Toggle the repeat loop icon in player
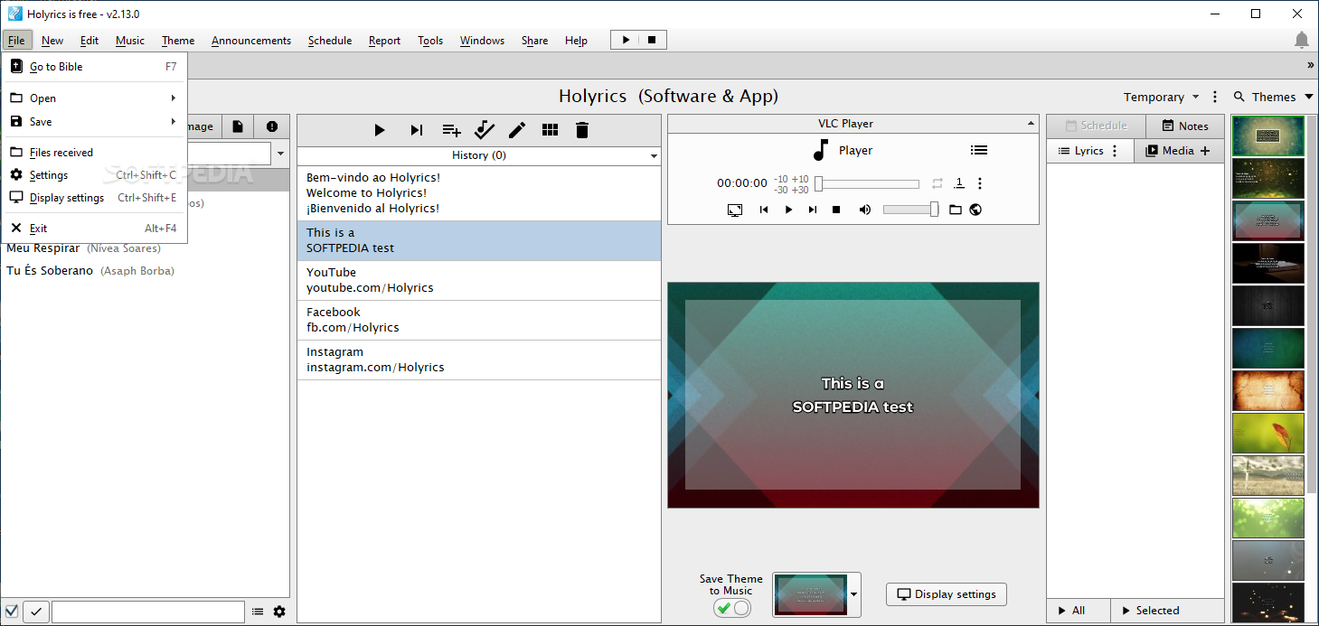Viewport: 1319px width, 626px height. click(937, 183)
